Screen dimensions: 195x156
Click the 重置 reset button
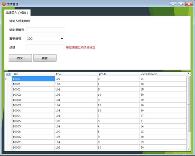pyautogui.click(x=45, y=58)
